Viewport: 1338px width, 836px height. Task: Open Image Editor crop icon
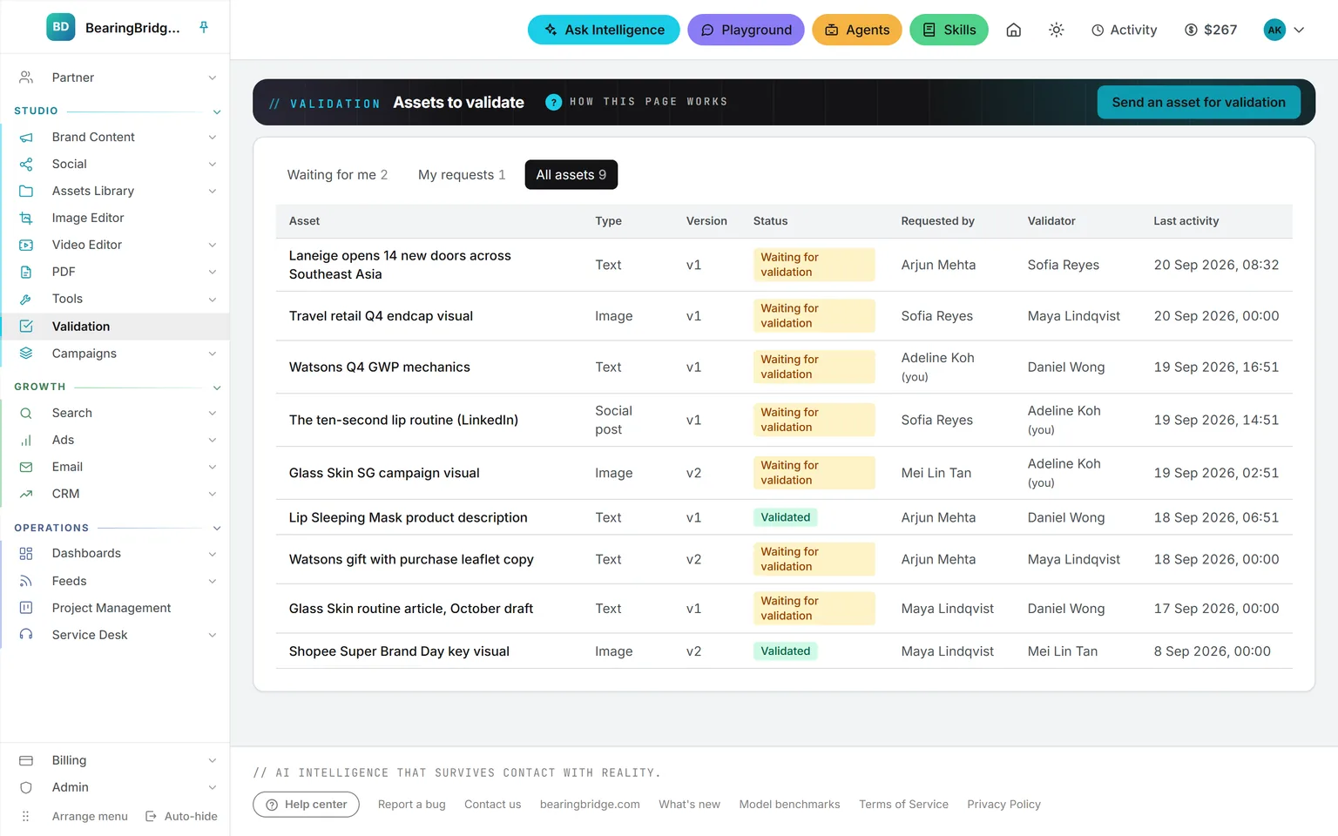tap(26, 218)
